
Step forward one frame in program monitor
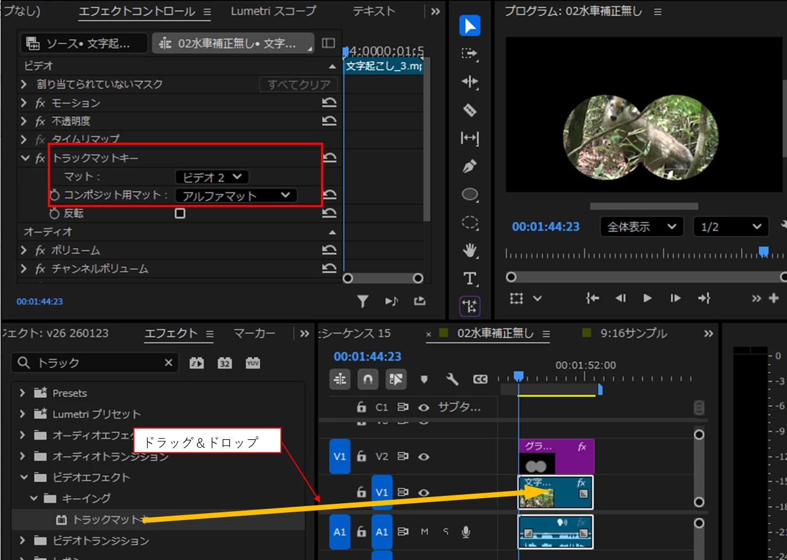676,298
